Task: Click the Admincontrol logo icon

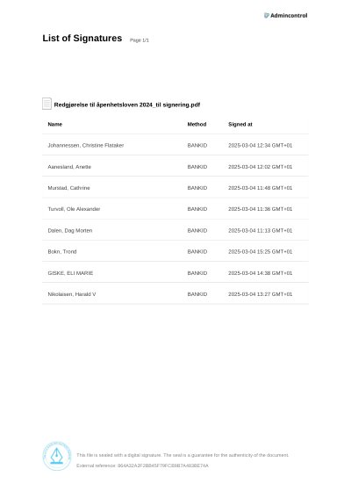Action: [x=267, y=15]
